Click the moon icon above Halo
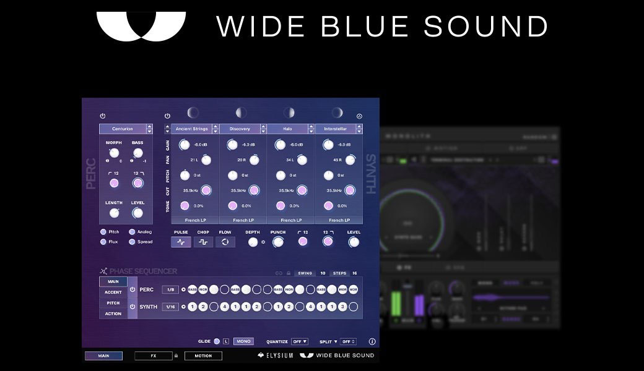This screenshot has width=644, height=371. tap(289, 113)
